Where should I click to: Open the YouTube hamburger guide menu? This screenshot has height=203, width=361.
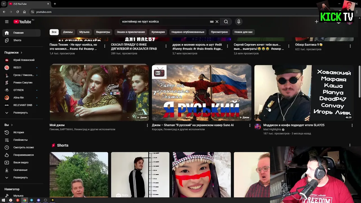7,22
